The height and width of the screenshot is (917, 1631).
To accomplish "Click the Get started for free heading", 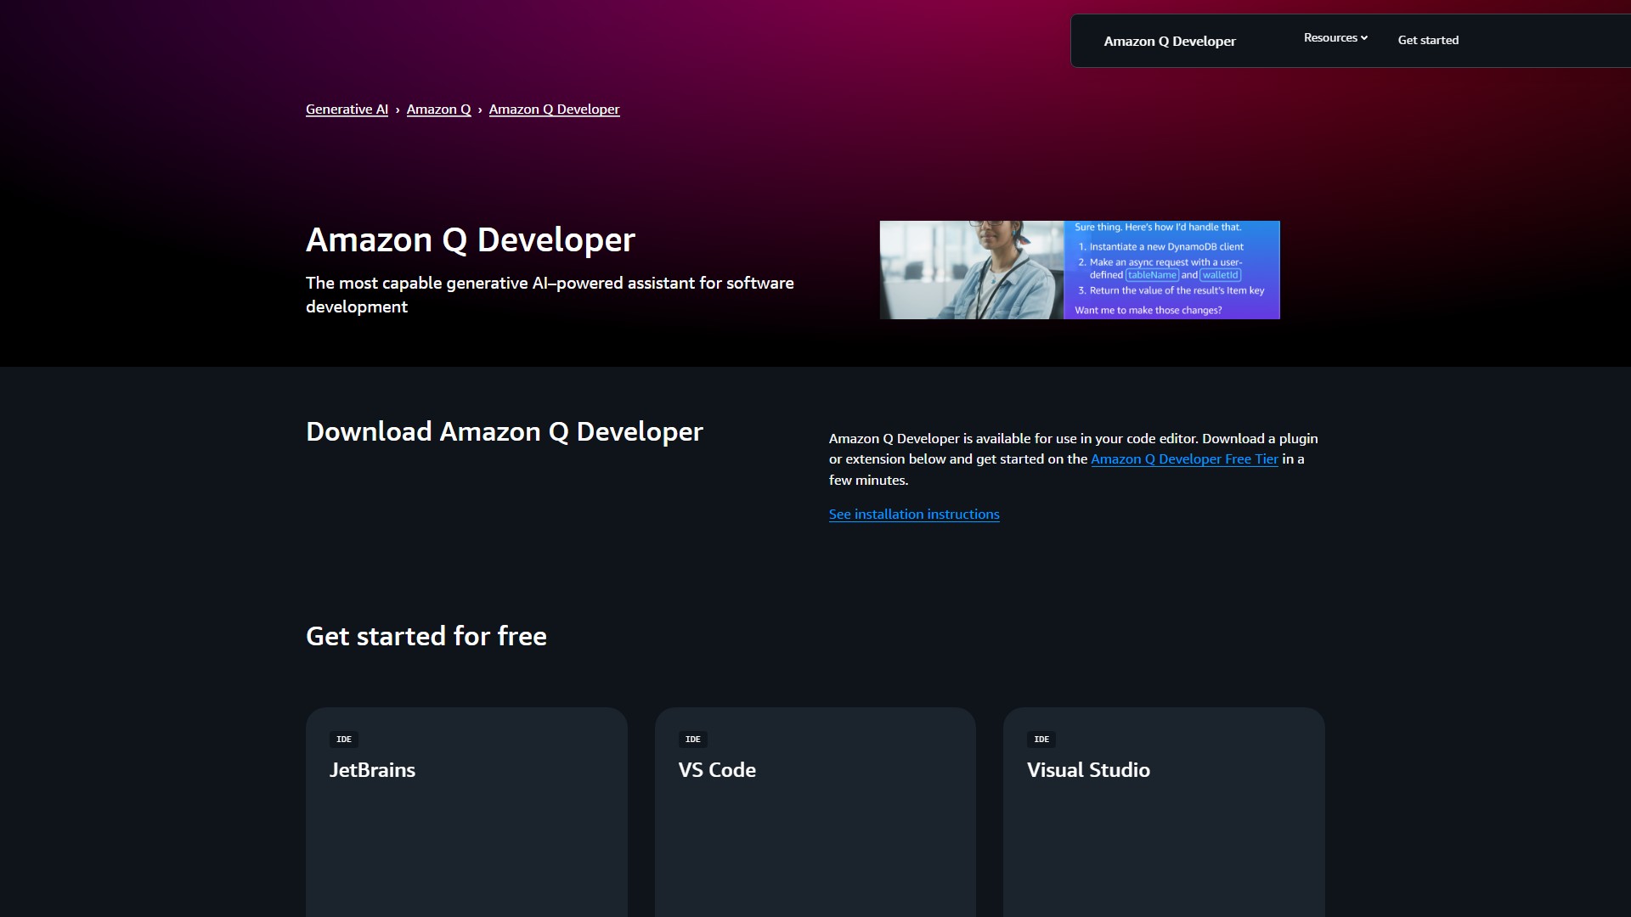I will click(x=426, y=635).
